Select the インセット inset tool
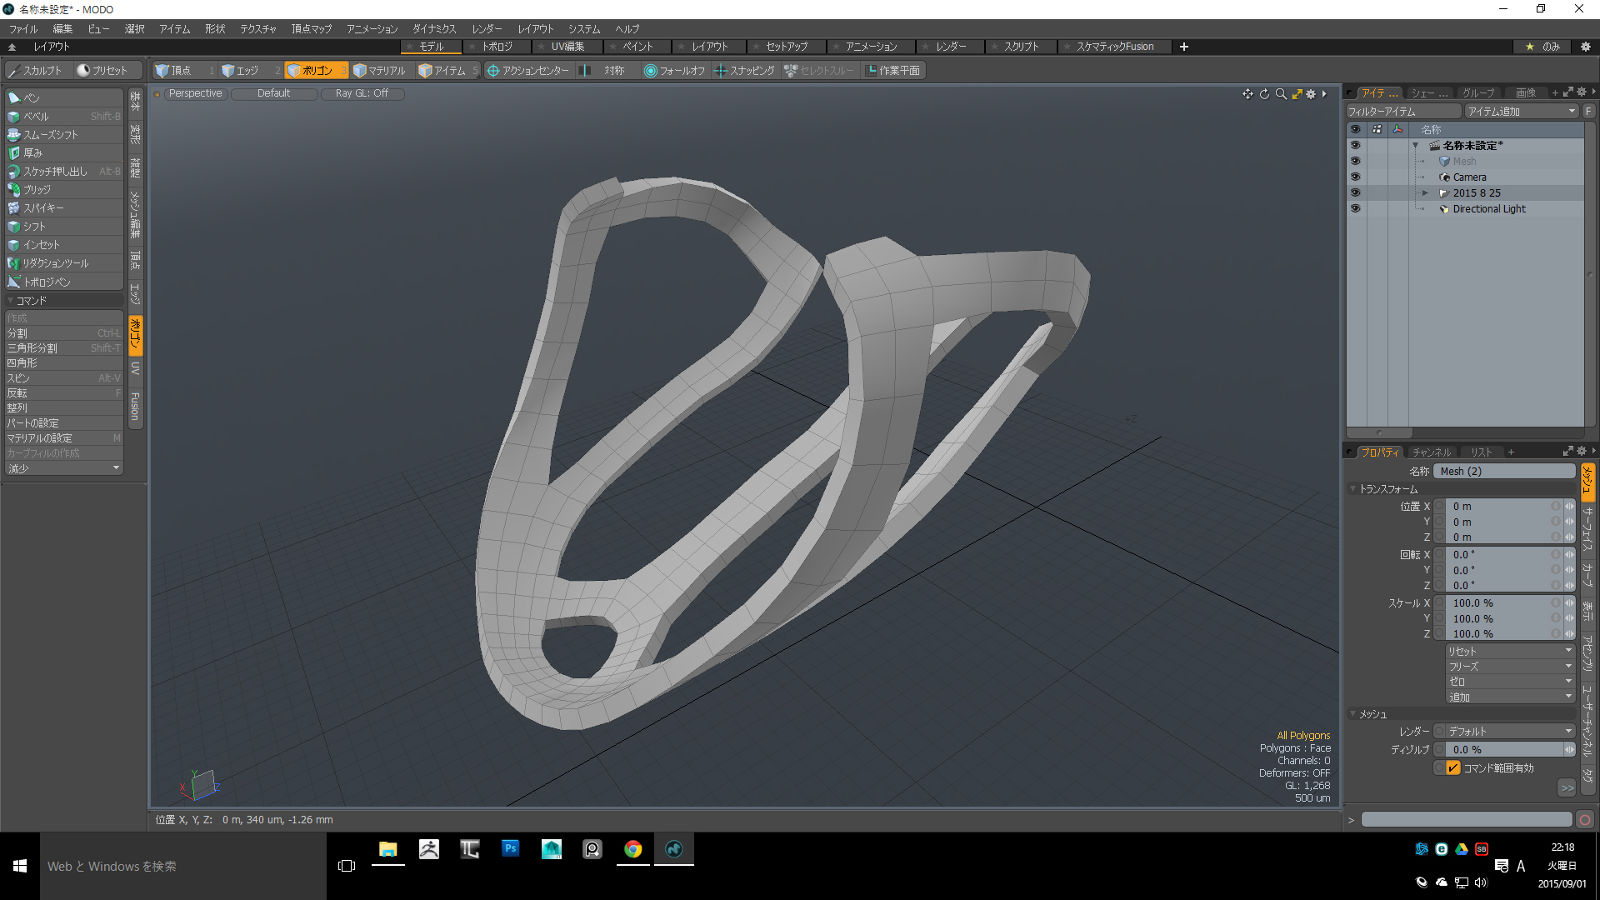 click(64, 244)
